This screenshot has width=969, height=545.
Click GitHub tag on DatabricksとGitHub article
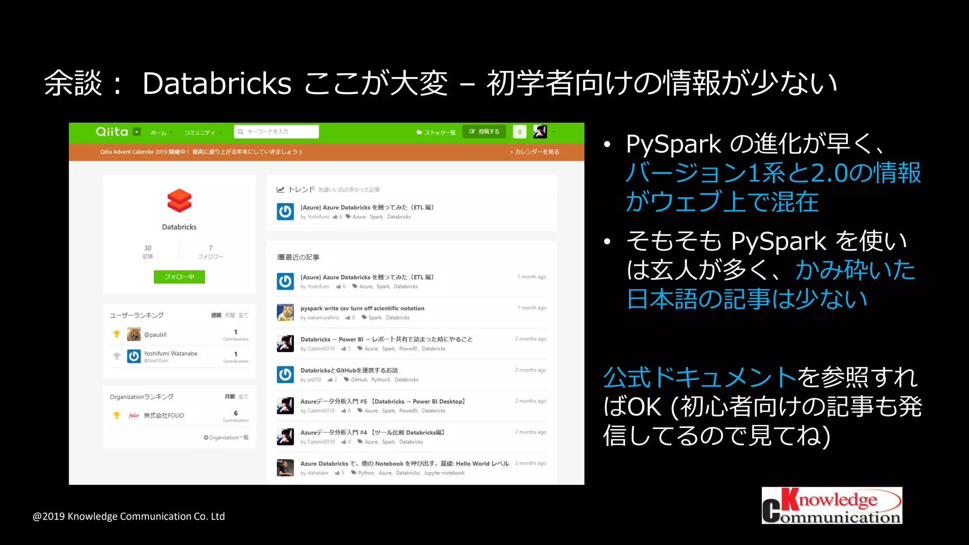tap(359, 379)
